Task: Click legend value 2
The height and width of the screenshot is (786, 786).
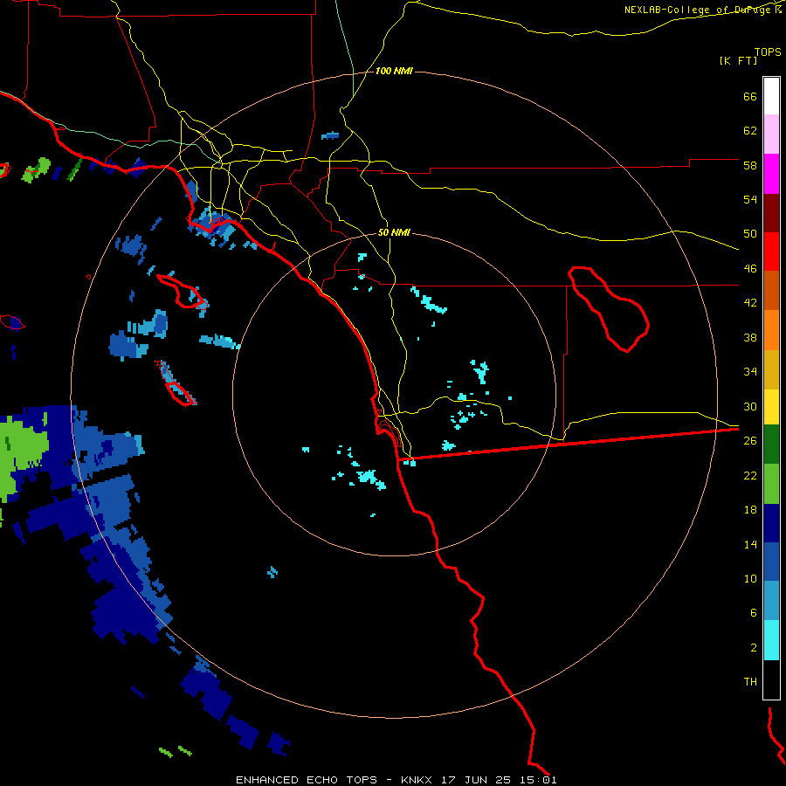Action: 754,648
